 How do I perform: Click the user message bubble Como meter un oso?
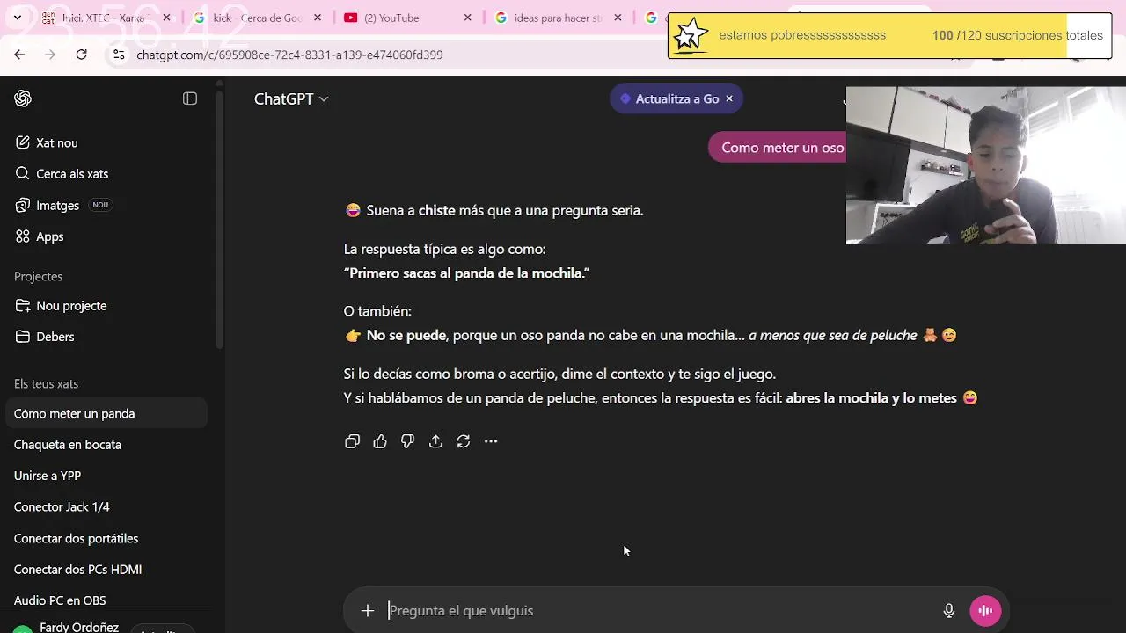coord(778,148)
